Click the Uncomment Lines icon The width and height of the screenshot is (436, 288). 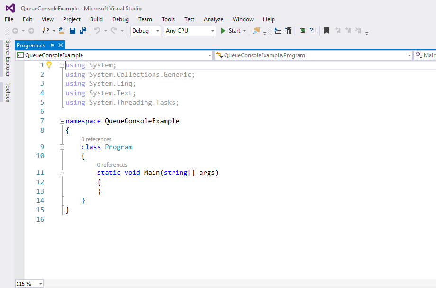pyautogui.click(x=312, y=30)
